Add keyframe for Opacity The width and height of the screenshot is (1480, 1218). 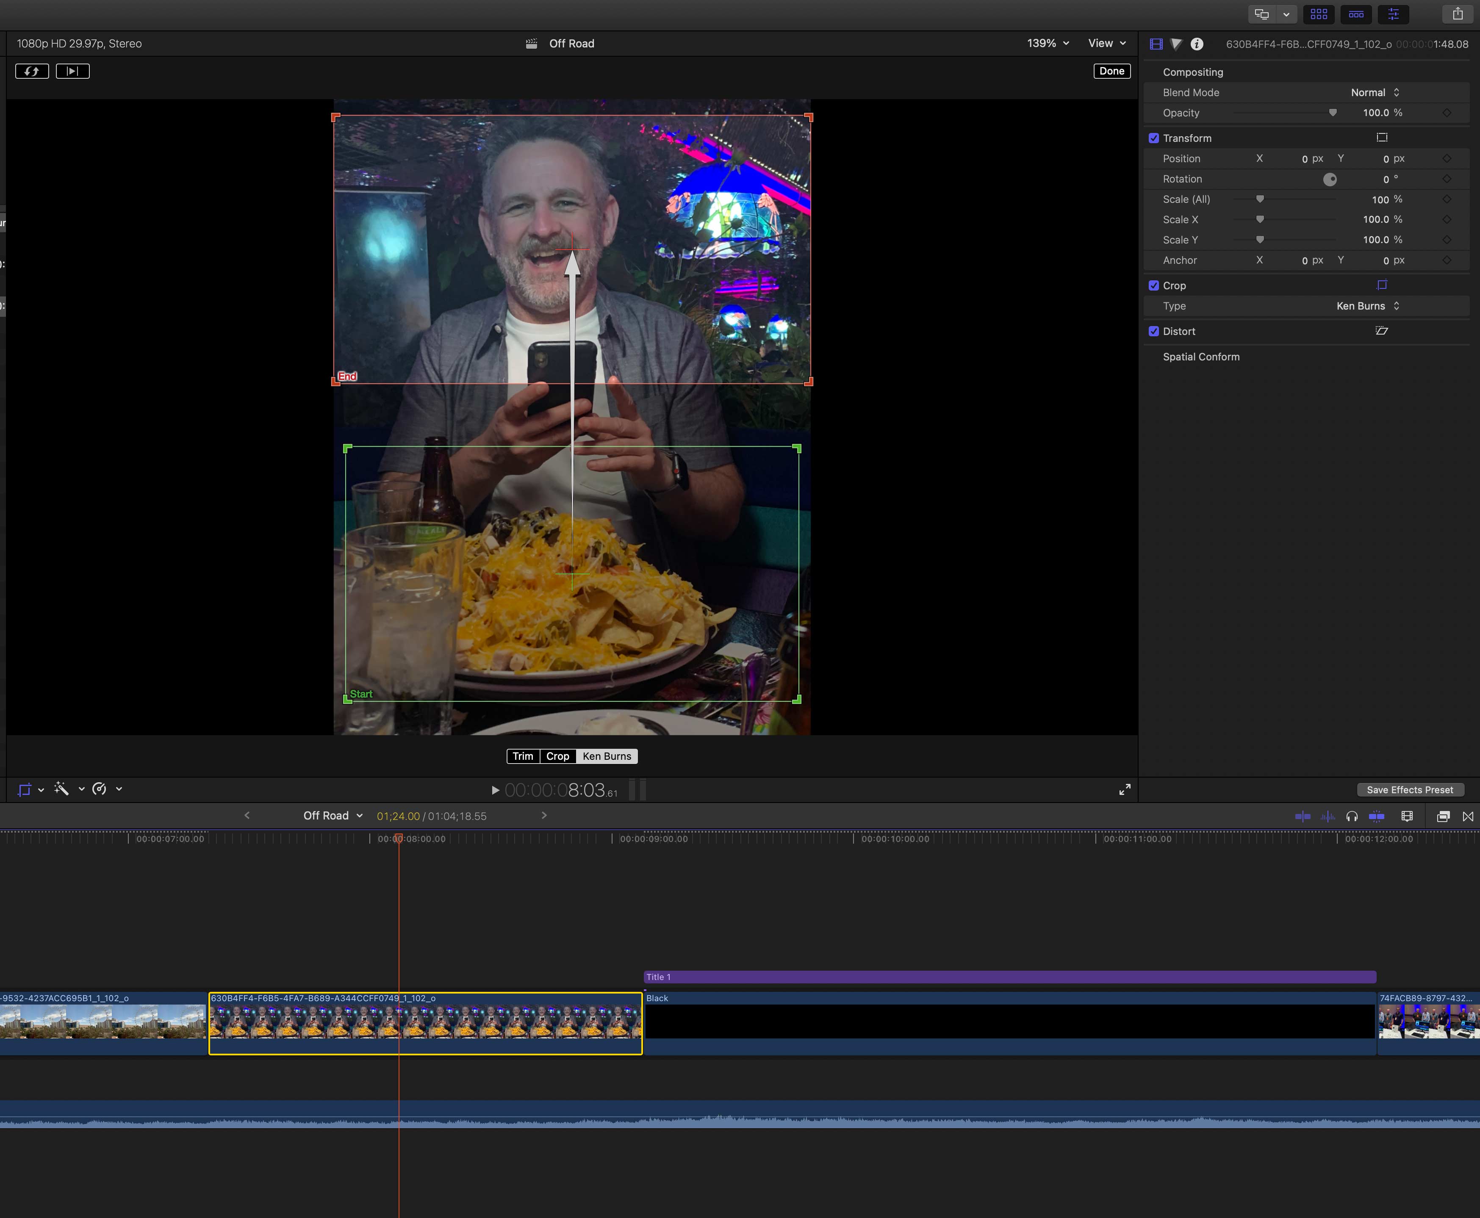[1446, 112]
